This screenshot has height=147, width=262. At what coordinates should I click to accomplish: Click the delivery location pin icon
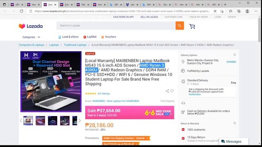[183, 62]
